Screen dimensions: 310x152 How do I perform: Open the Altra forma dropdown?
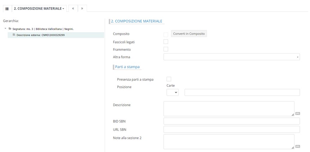[231, 57]
